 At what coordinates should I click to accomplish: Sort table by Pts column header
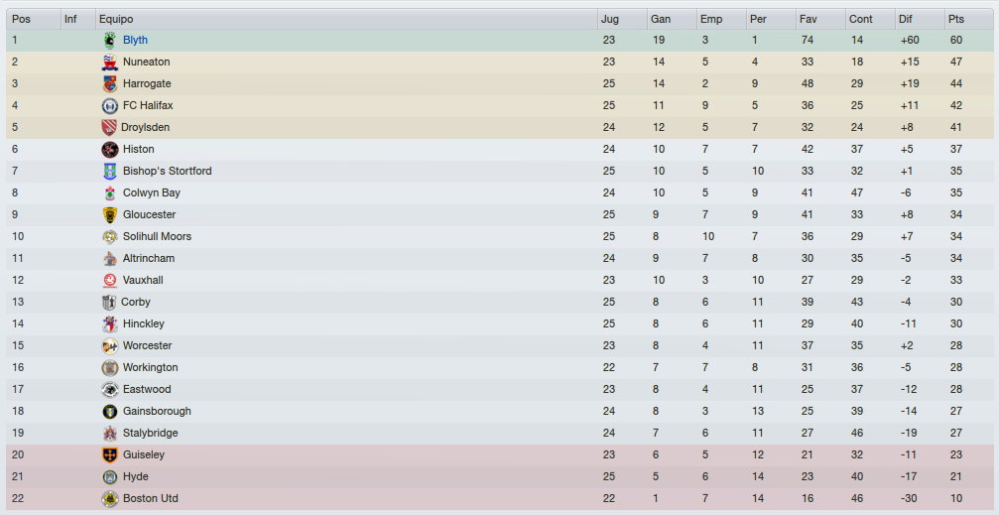[969, 19]
